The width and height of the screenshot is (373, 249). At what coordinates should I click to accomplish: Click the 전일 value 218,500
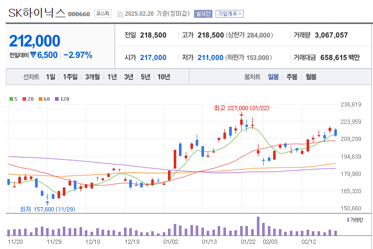[153, 35]
